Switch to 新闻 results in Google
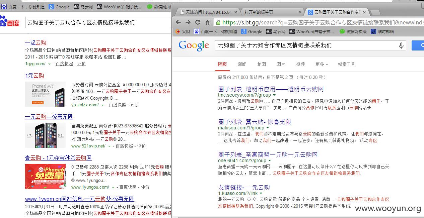The width and height of the screenshot is (424, 218). (x=242, y=64)
